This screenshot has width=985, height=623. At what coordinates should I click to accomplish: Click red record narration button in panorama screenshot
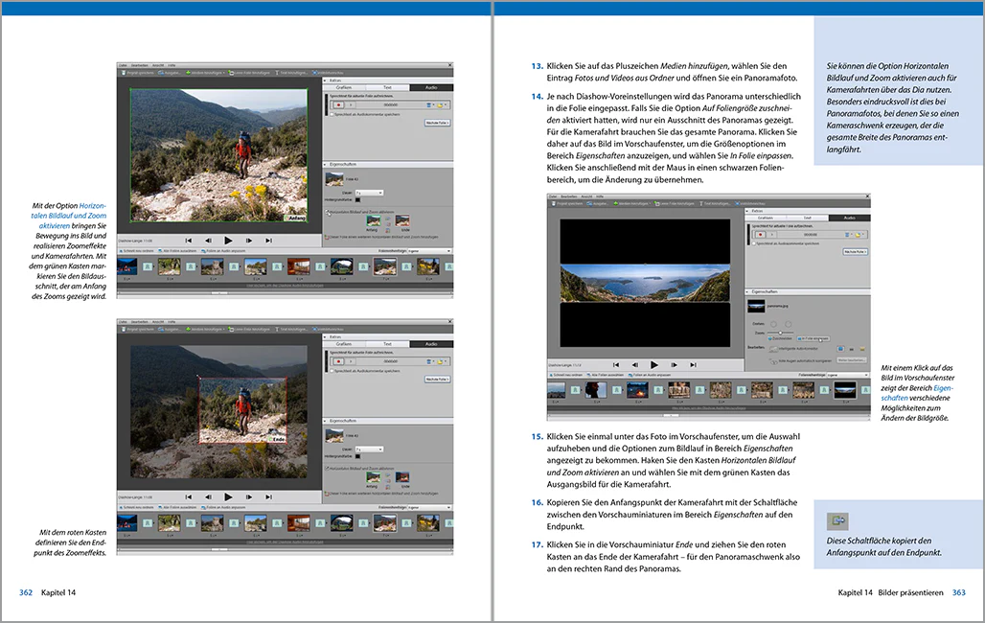(760, 235)
